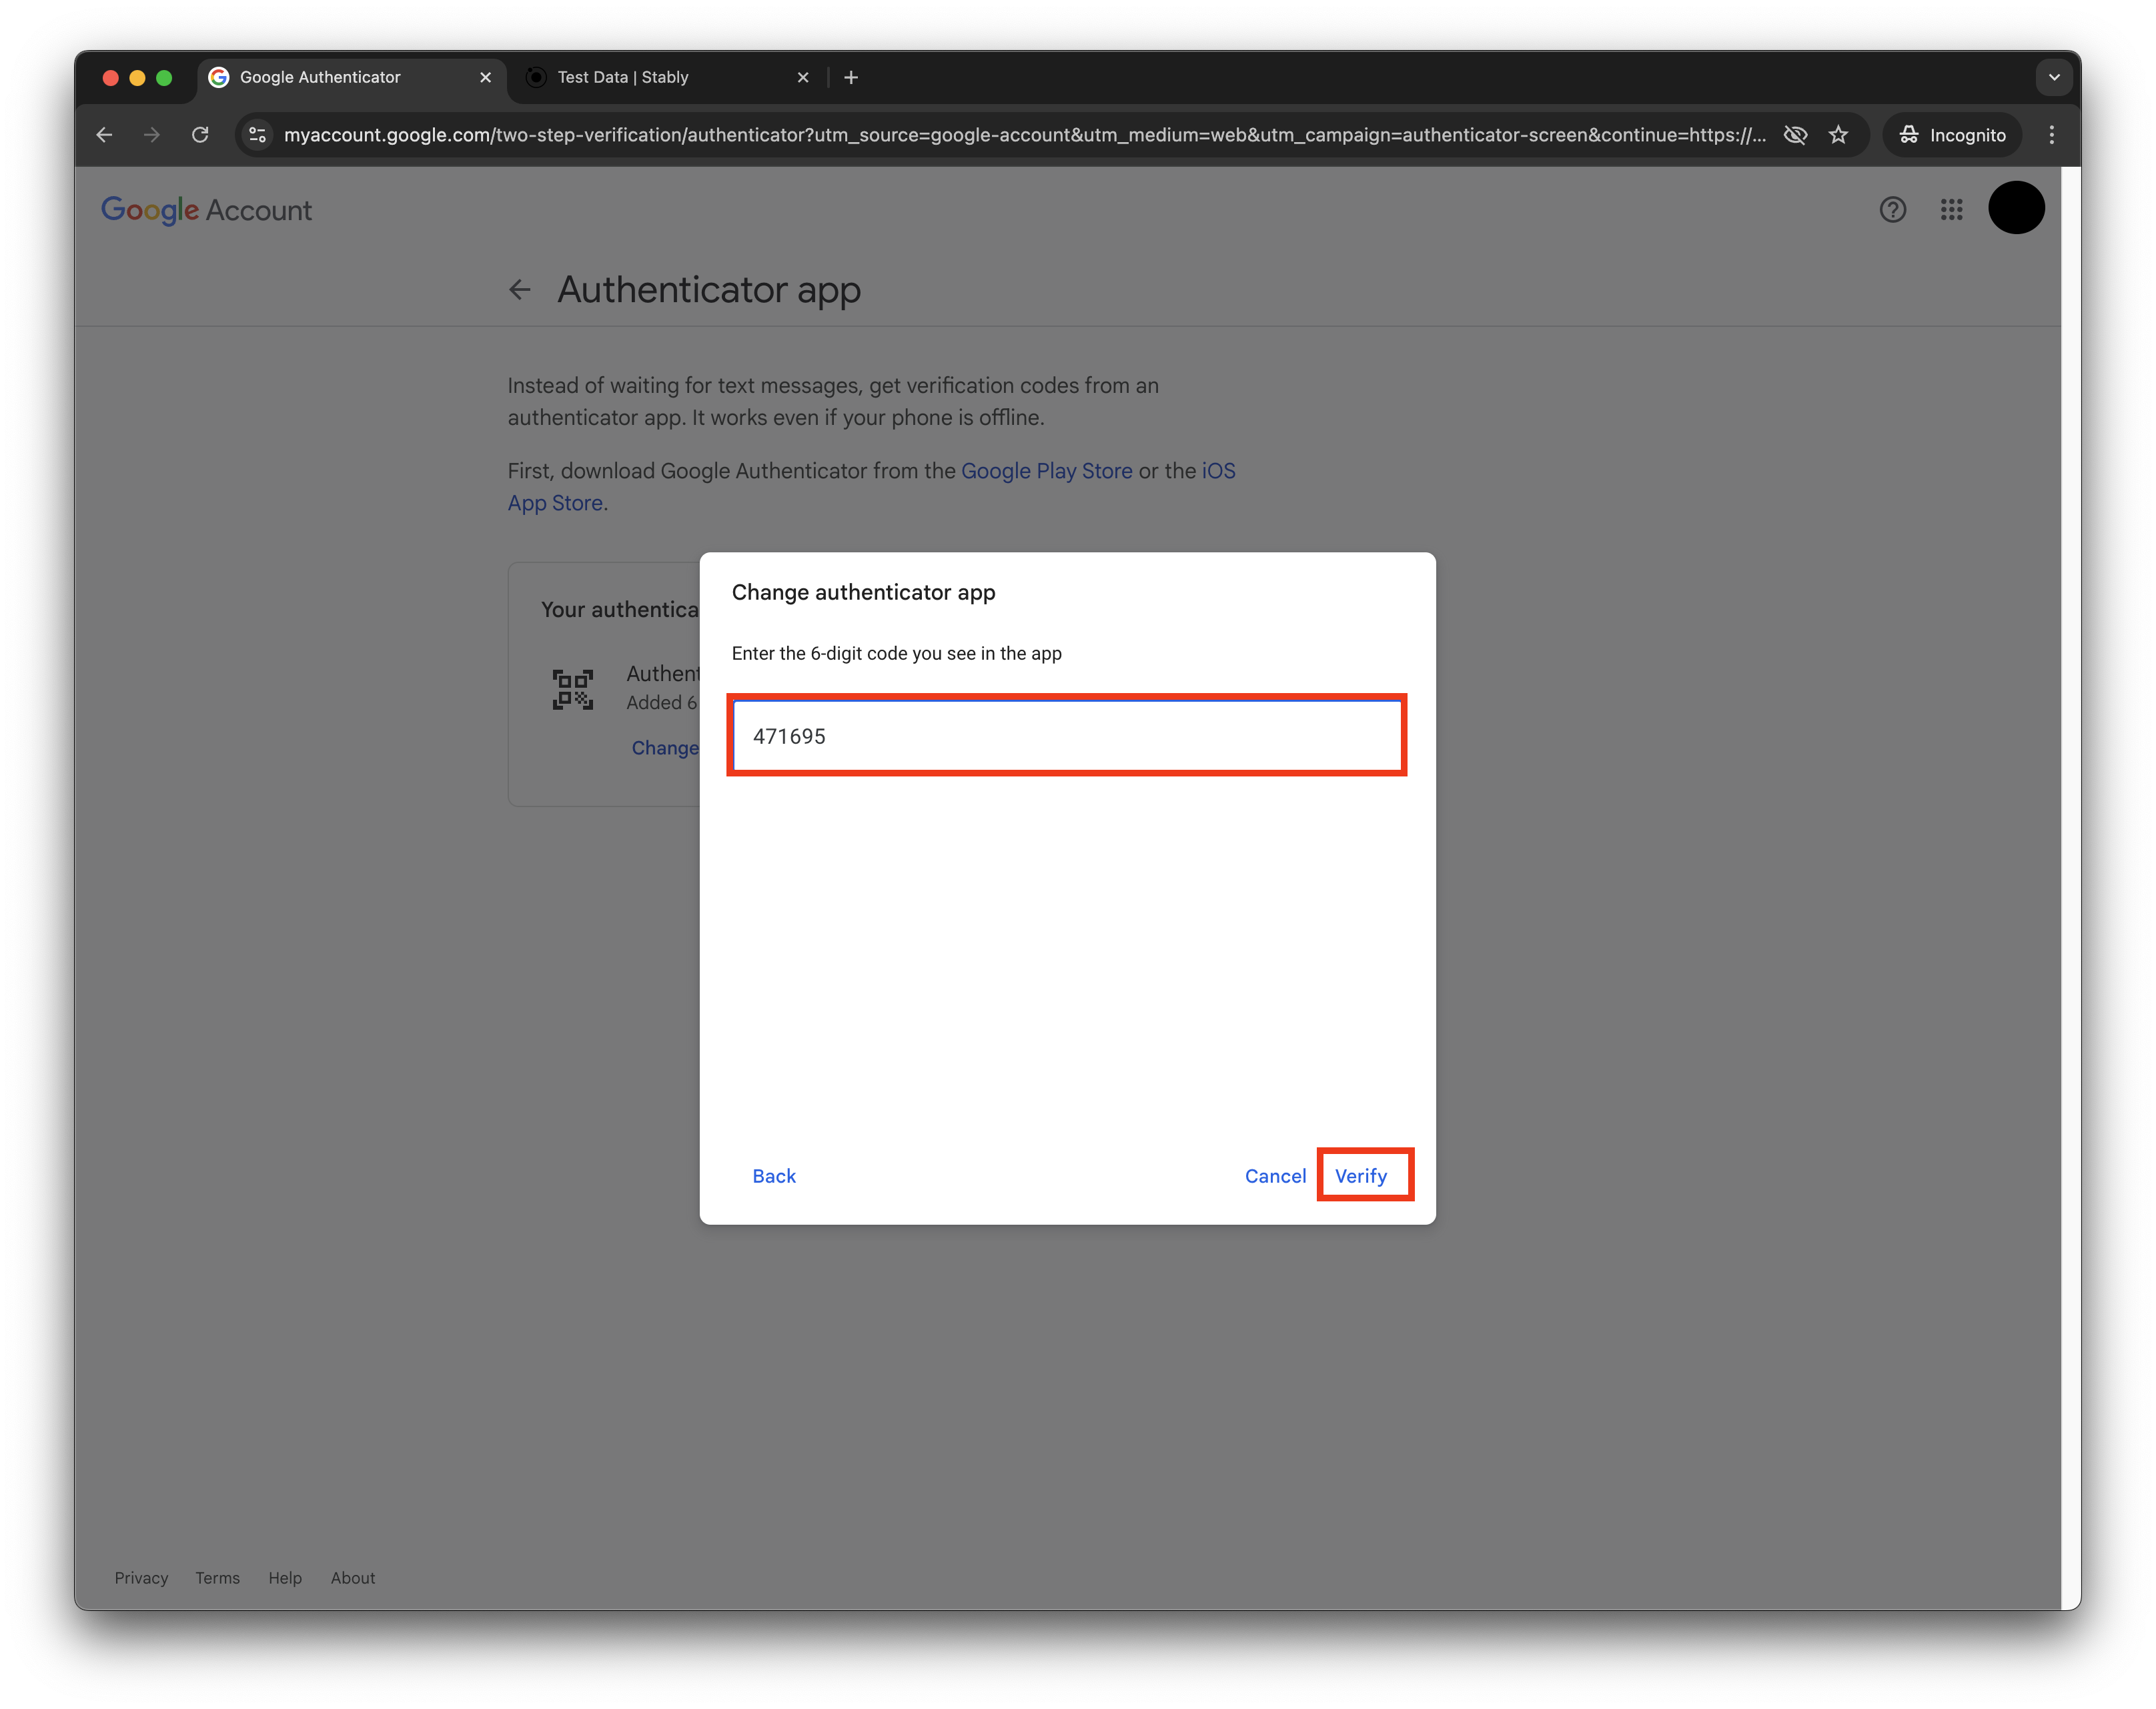The width and height of the screenshot is (2156, 1709).
Task: Cancel the change authenticator dialog
Action: click(x=1275, y=1176)
